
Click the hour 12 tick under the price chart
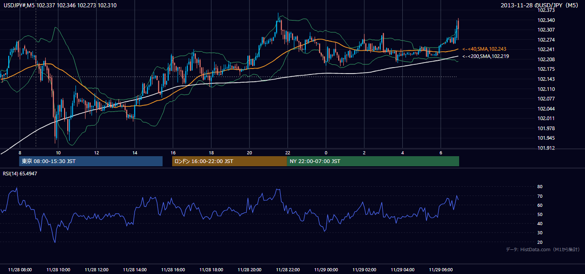[x=96, y=153]
